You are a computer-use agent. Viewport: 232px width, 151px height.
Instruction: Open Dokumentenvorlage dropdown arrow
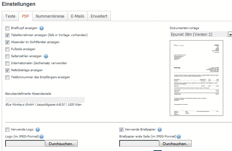tap(230, 35)
